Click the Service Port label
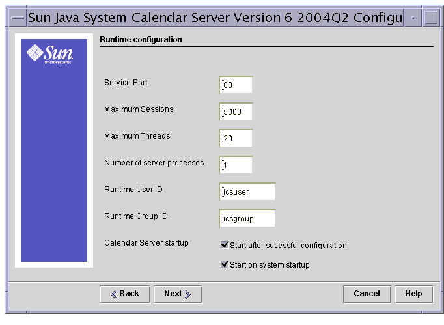Viewport: 444px width, 325px height. click(126, 83)
